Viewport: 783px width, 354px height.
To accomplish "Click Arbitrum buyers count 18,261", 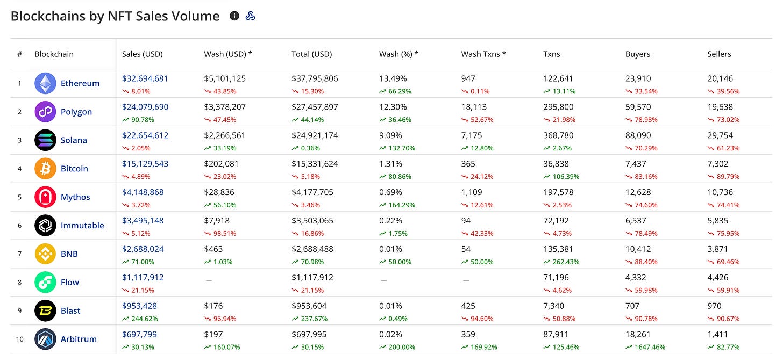I will tap(638, 335).
